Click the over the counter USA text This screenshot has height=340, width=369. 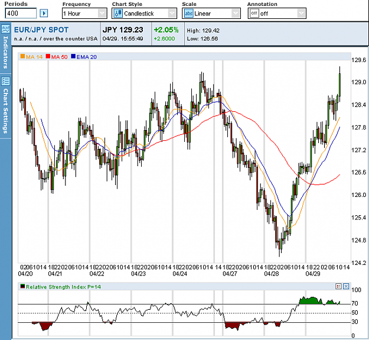(70, 38)
